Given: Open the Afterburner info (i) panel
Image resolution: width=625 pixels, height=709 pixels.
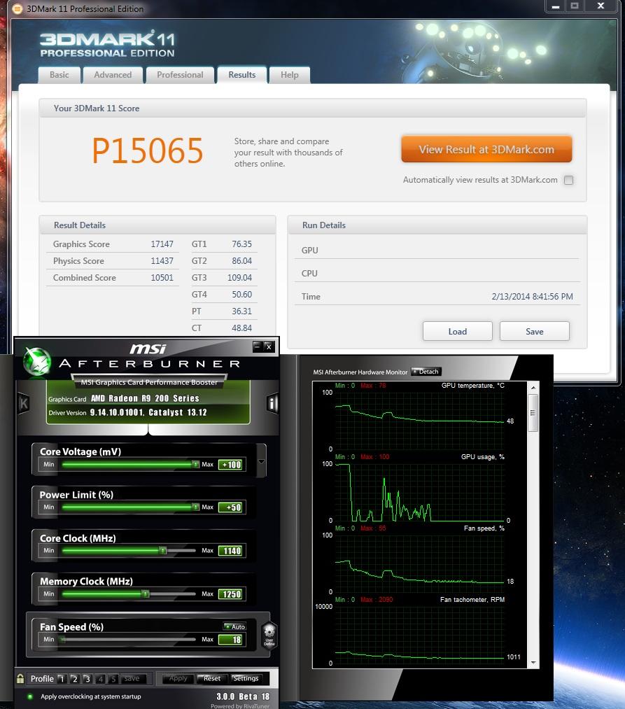Looking at the screenshot, I should pyautogui.click(x=272, y=403).
